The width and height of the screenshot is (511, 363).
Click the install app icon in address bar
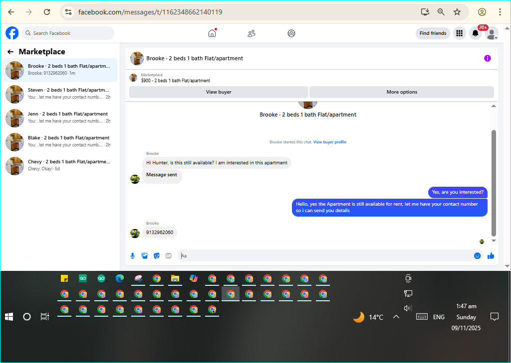425,12
